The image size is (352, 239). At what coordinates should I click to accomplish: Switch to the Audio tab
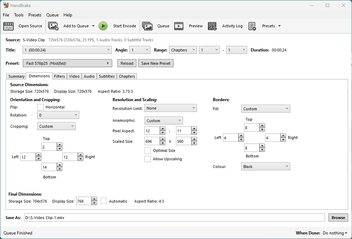pos(89,76)
